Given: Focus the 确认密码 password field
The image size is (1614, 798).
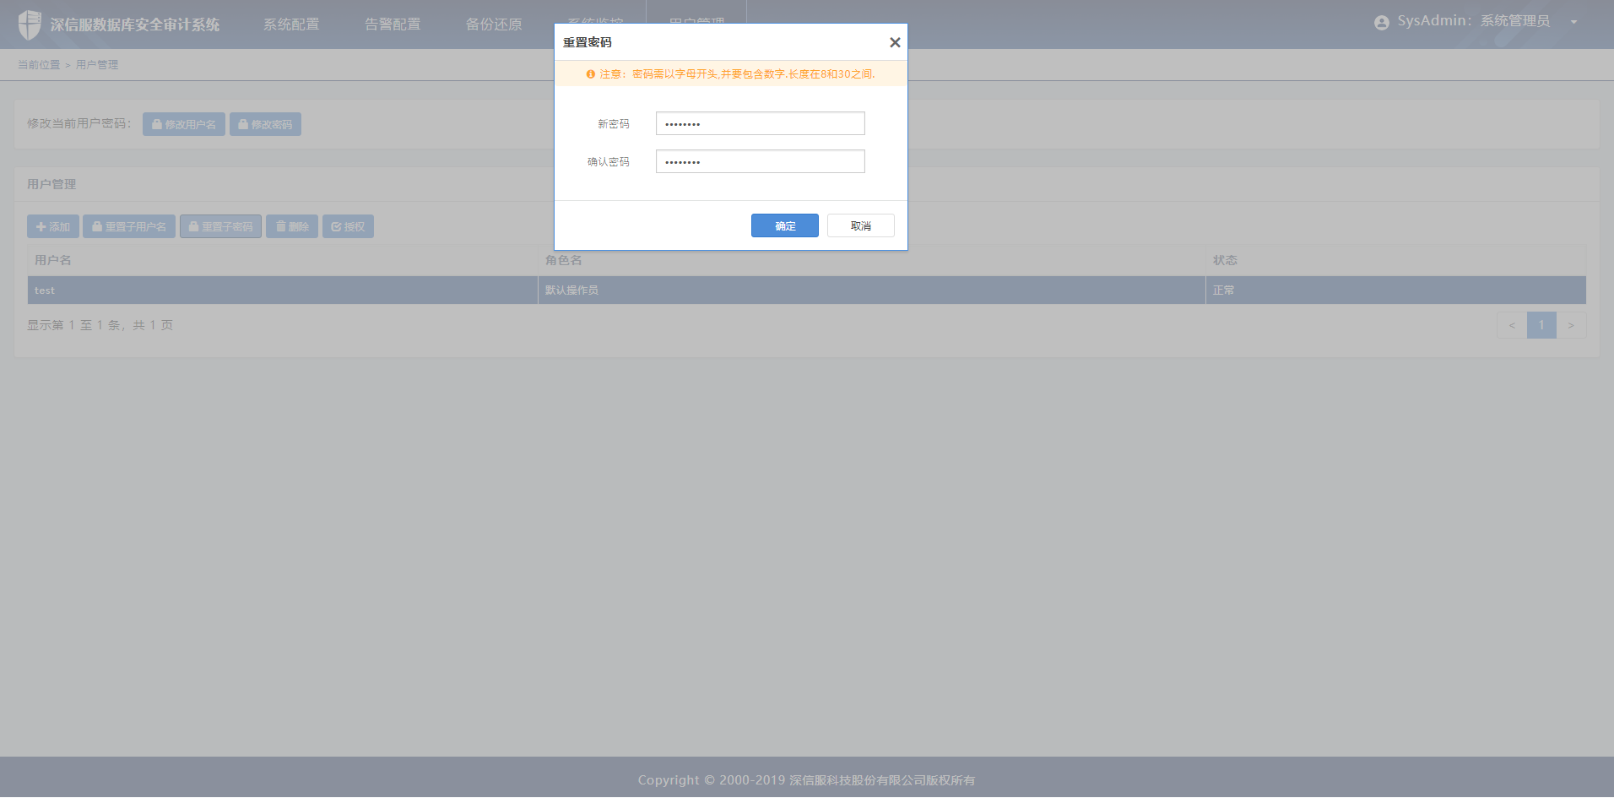Looking at the screenshot, I should tap(761, 161).
